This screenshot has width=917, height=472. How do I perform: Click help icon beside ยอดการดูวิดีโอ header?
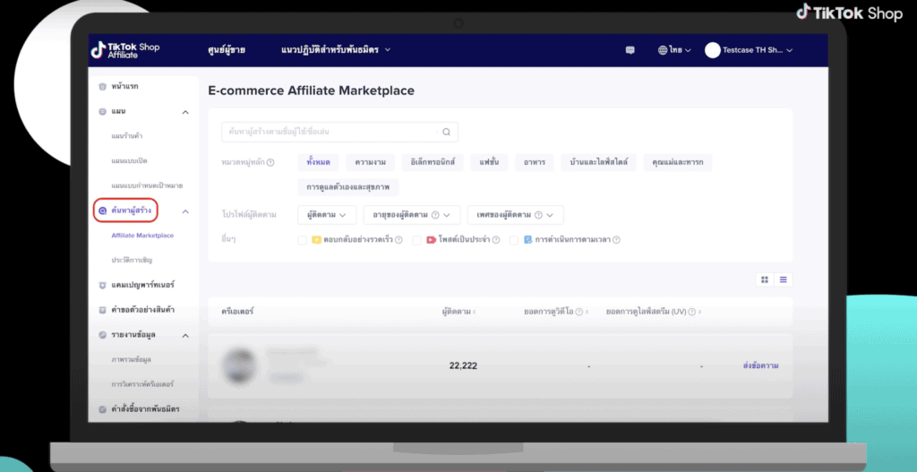[579, 312]
